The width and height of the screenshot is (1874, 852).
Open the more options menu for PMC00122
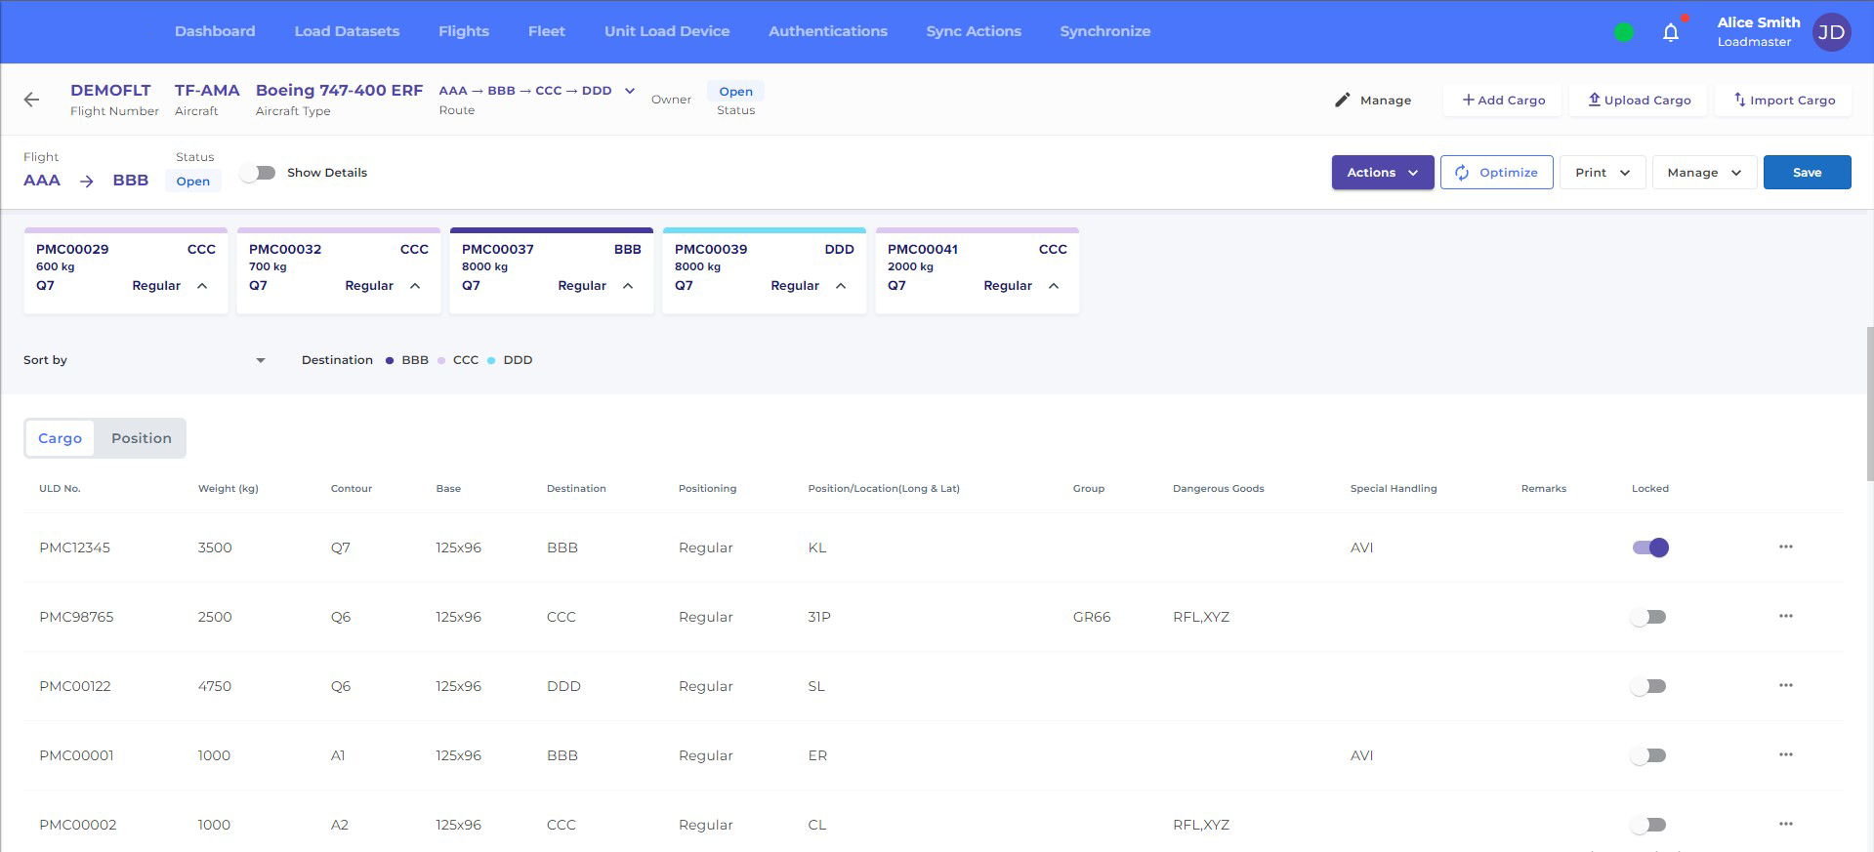pos(1786,685)
